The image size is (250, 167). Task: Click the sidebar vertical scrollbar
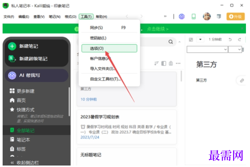point(69,102)
